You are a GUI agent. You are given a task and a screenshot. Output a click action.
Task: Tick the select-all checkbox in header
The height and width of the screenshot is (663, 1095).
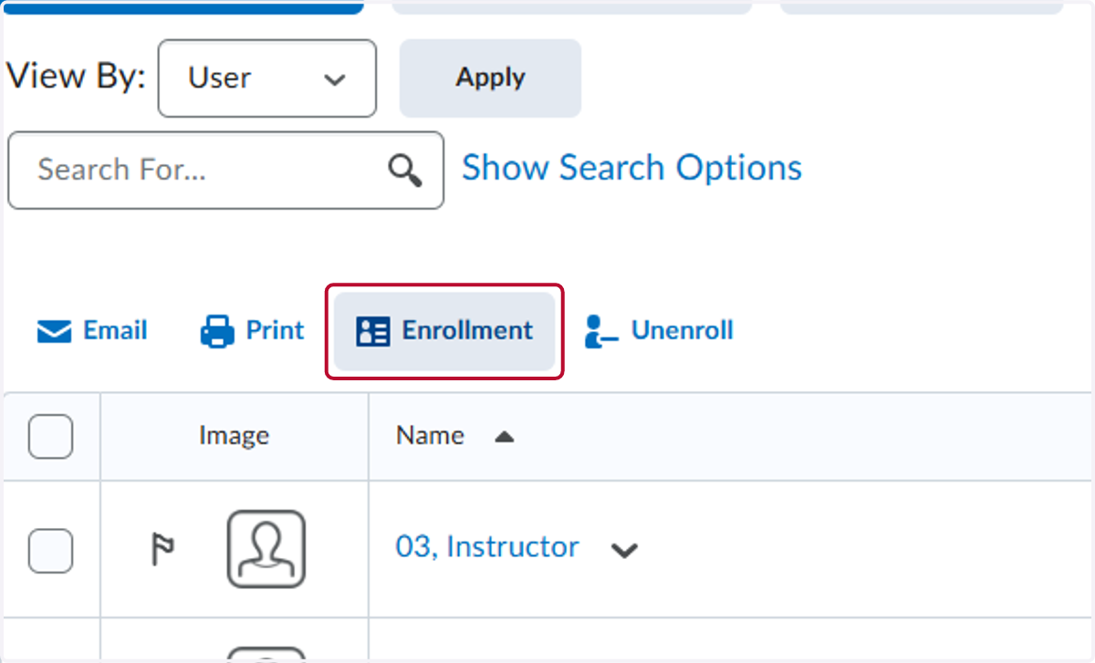50,436
